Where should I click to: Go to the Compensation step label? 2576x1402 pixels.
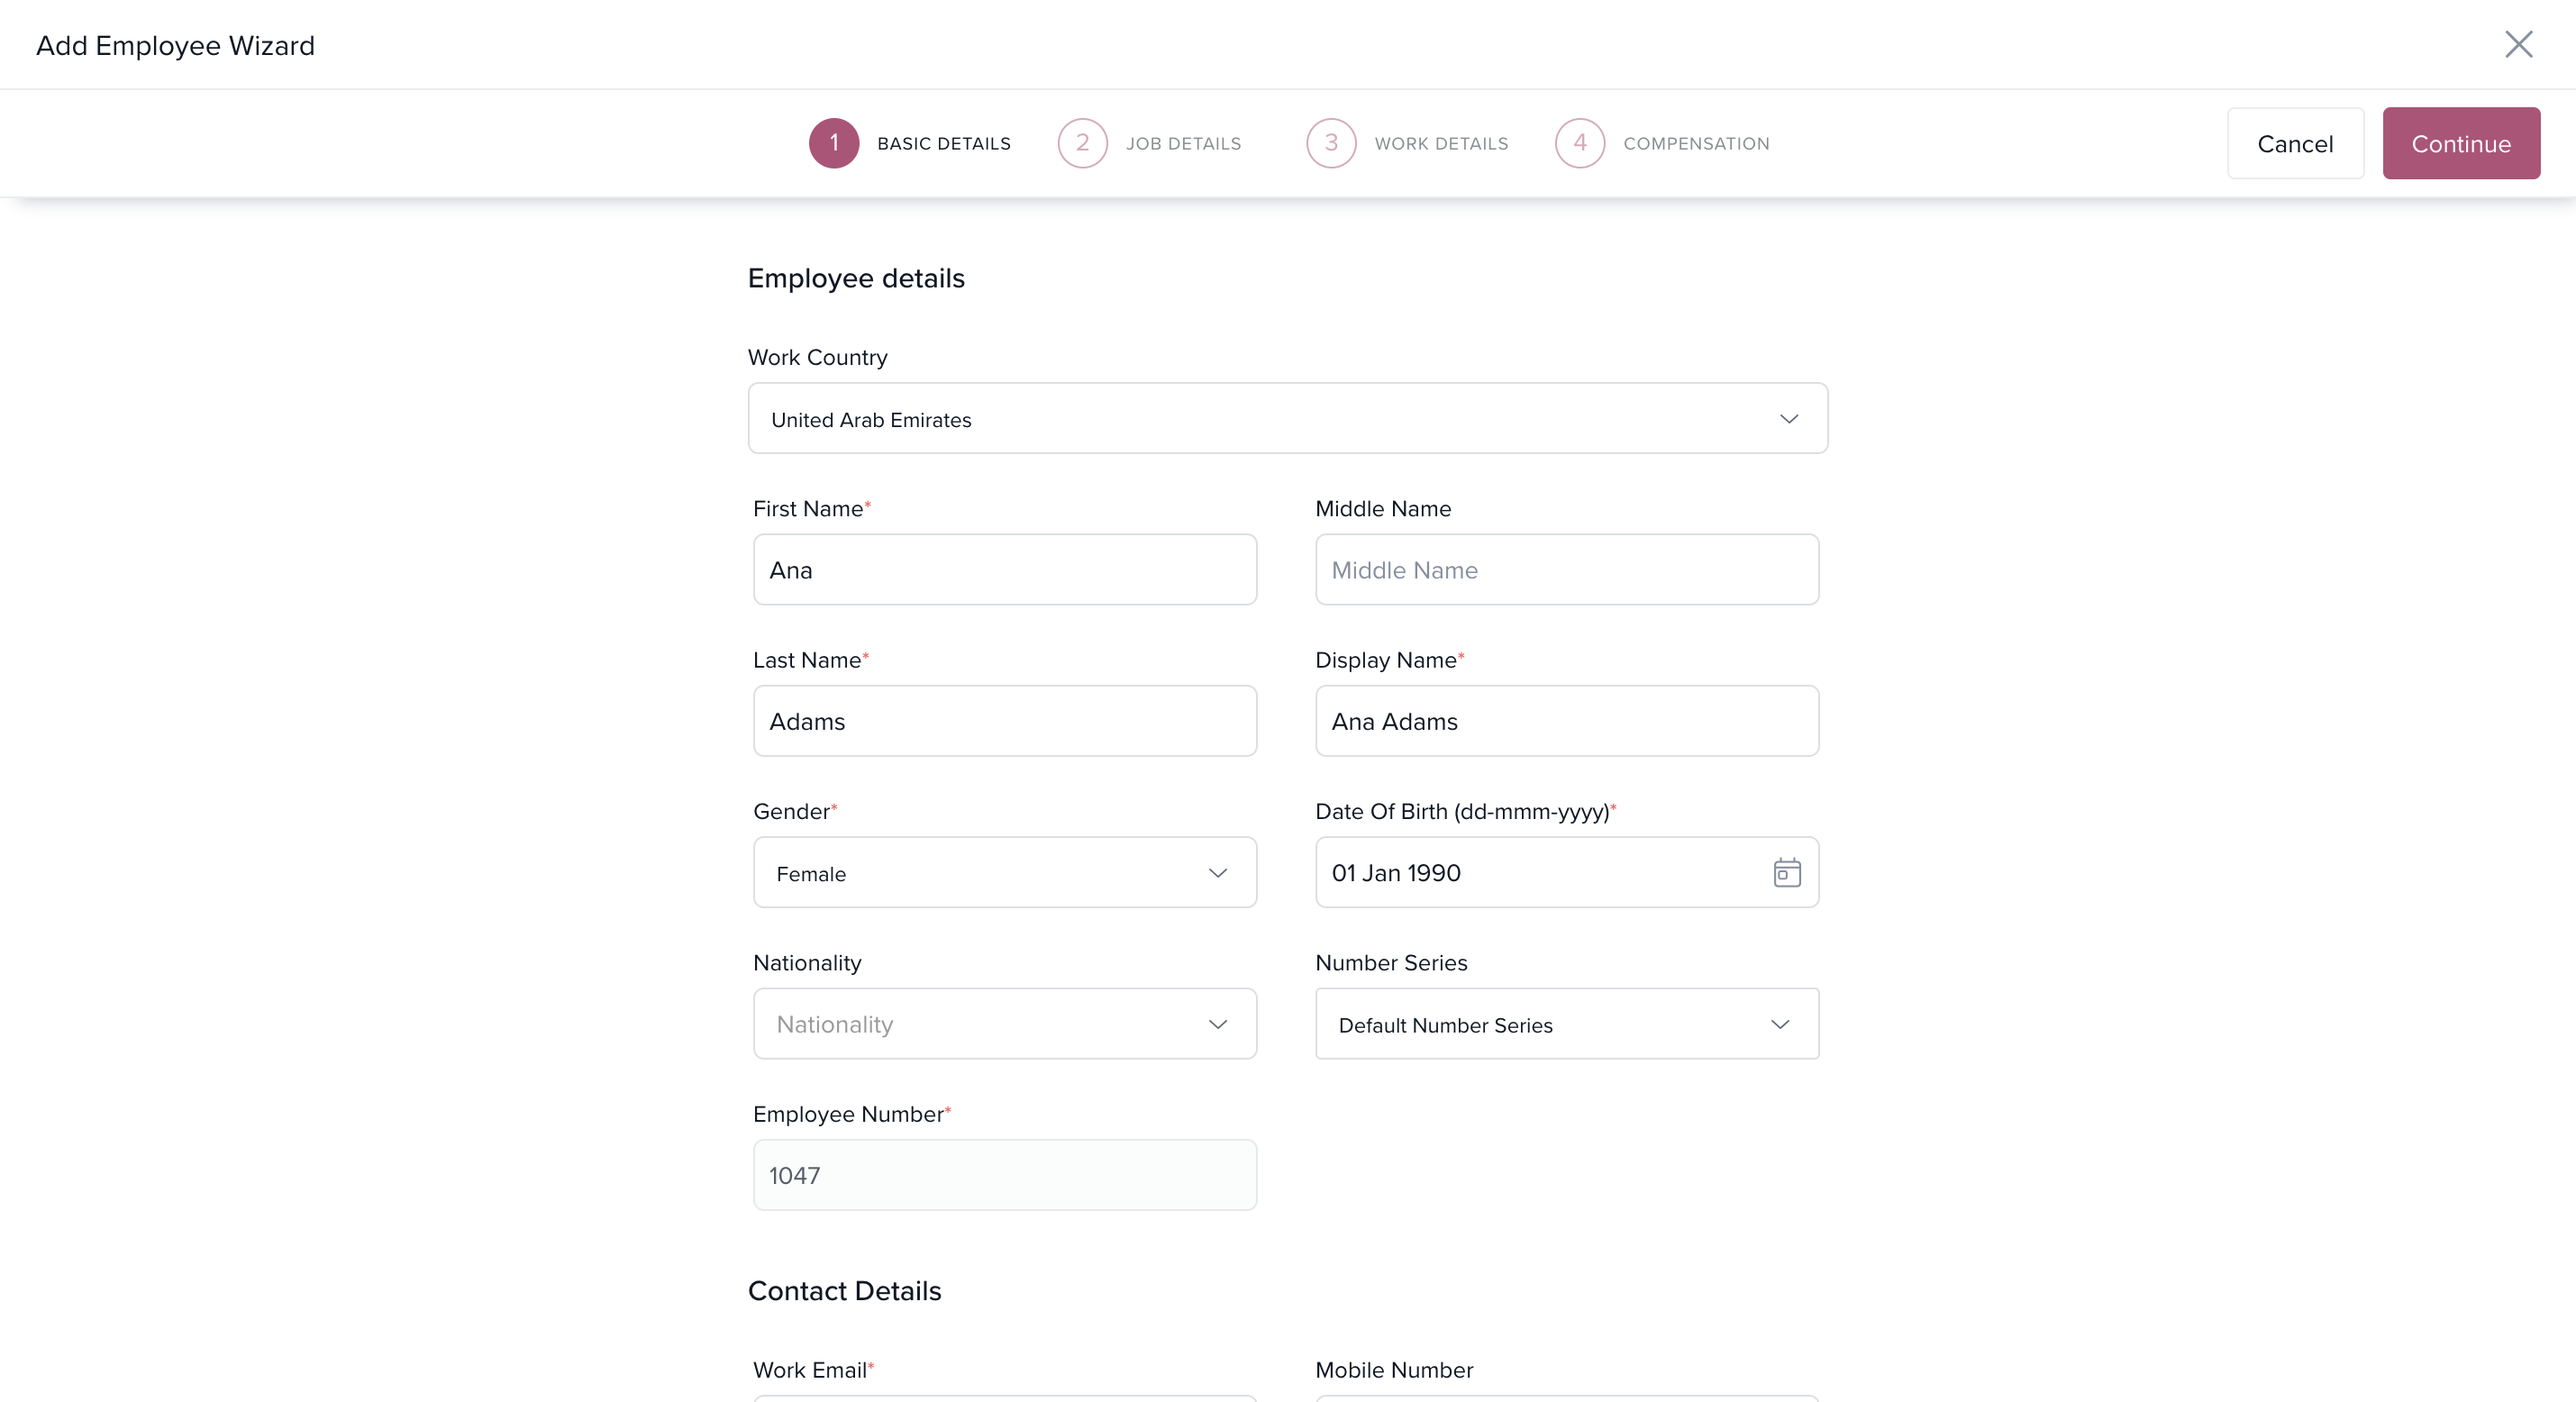pos(1696,144)
